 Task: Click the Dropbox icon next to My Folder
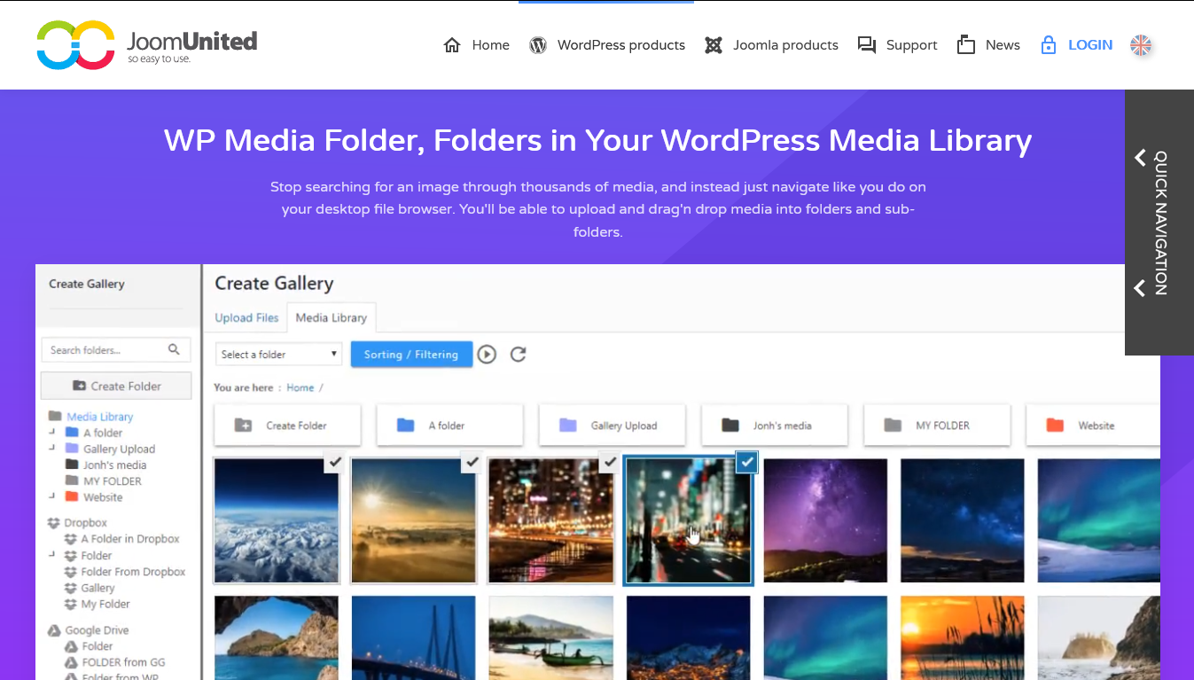[71, 604]
